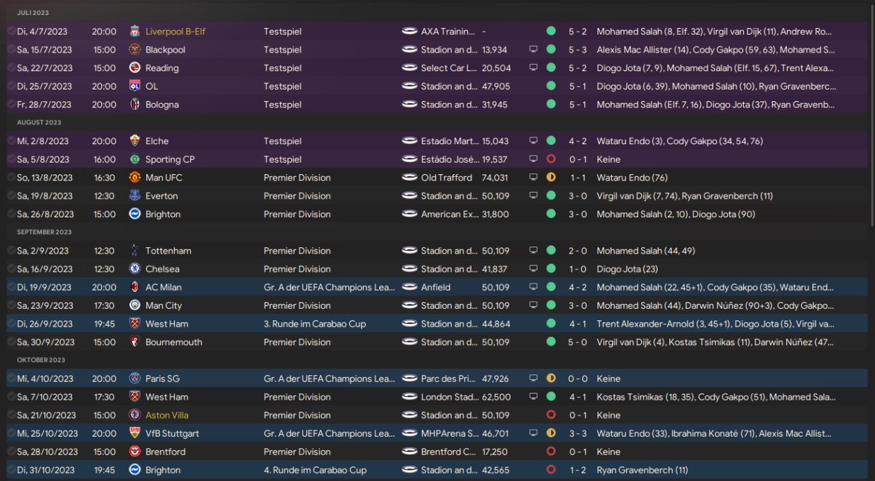Viewport: 875px width, 481px height.
Task: Click the Bologna club crest
Action: tap(135, 105)
